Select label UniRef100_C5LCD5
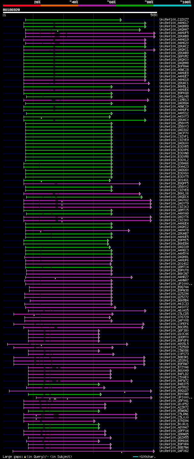Viewport: 194px width, 459px height. [174, 314]
